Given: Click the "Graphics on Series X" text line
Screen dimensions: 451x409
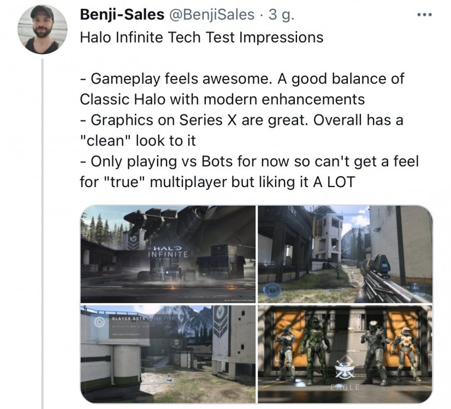Looking at the screenshot, I should [241, 120].
